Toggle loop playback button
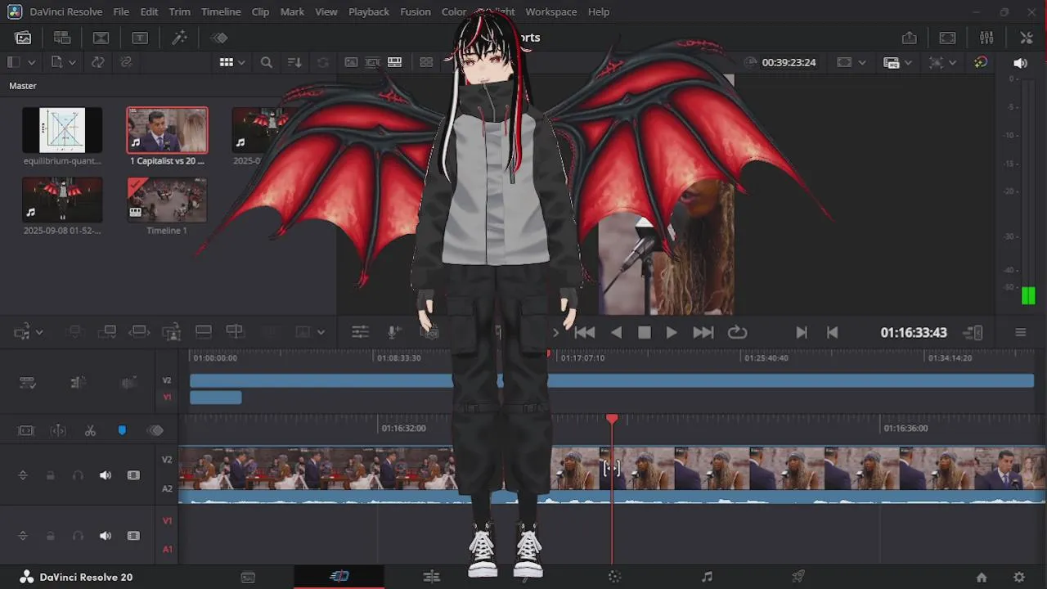The image size is (1047, 589). pos(737,332)
